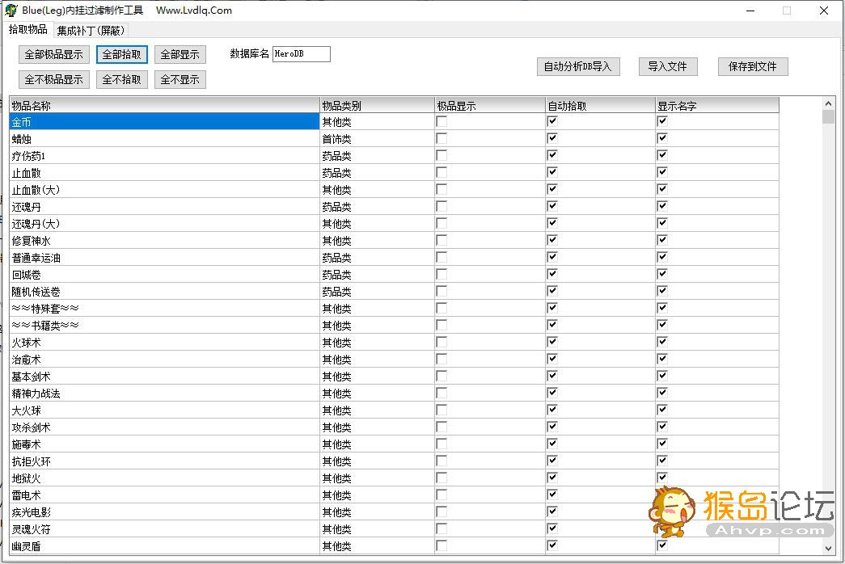The width and height of the screenshot is (845, 564).
Task: Click the 全部拾取 button
Action: (122, 55)
